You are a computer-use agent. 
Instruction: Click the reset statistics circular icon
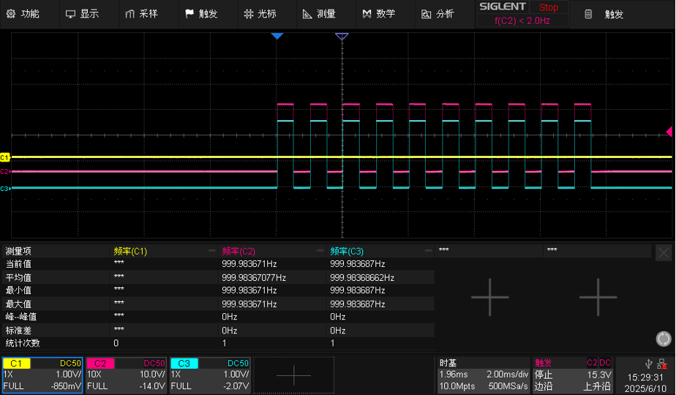tap(663, 339)
